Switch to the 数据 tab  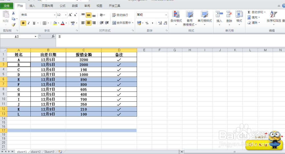pos(75,6)
